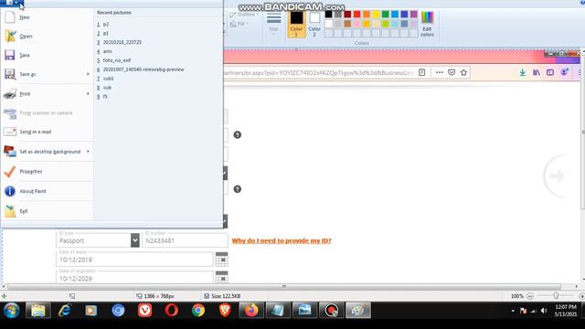585x329 pixels.
Task: Open the Windows Start button
Action: pos(12,311)
